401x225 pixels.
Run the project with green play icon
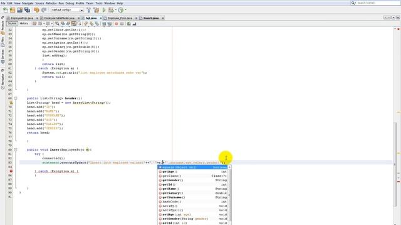(104, 10)
